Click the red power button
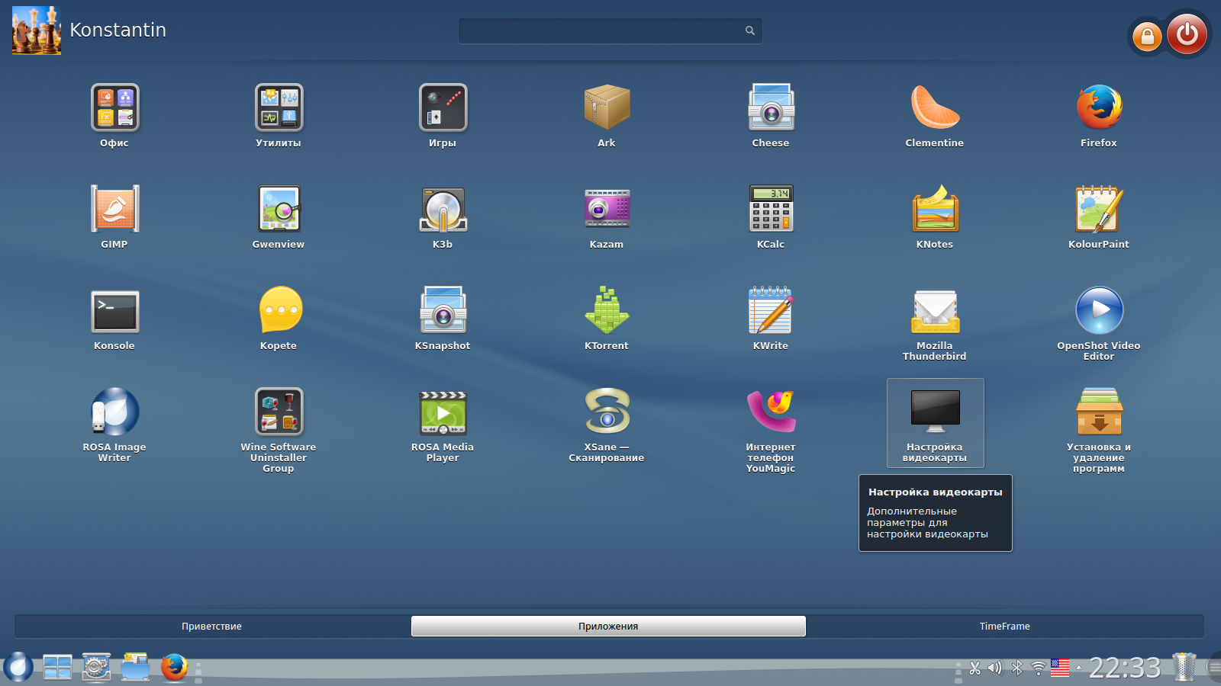The width and height of the screenshot is (1221, 686). tap(1187, 34)
